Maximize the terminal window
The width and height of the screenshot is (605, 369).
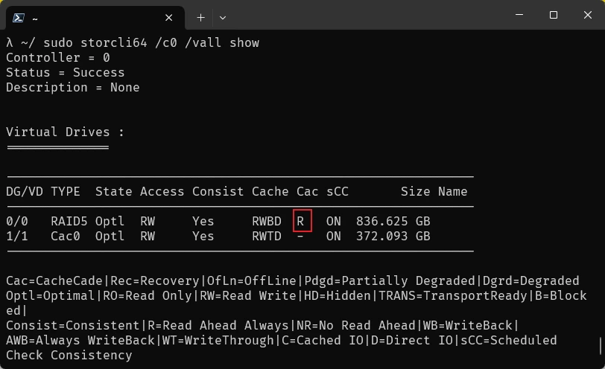click(x=554, y=15)
